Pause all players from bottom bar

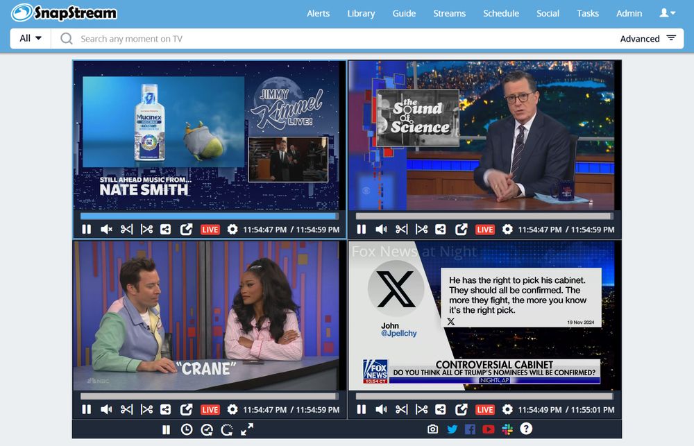pyautogui.click(x=166, y=429)
